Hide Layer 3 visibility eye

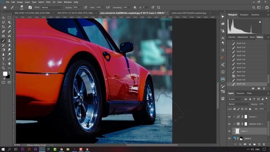[x=229, y=131]
